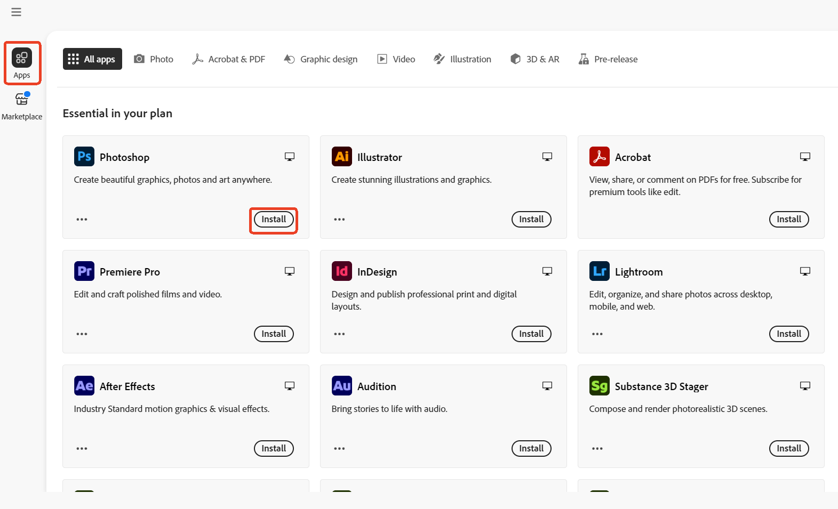Click the Audition app icon
Image resolution: width=838 pixels, height=509 pixels.
(x=342, y=386)
